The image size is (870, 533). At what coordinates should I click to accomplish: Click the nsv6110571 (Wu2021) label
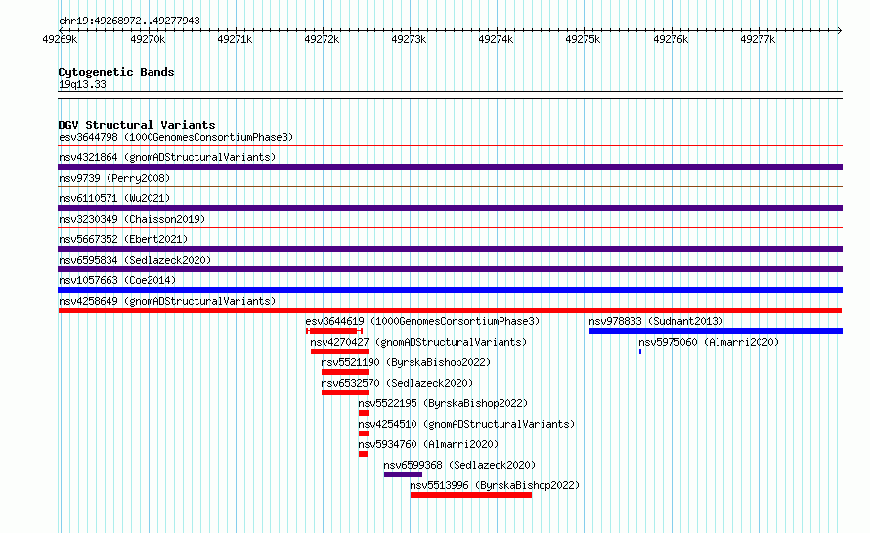pyautogui.click(x=114, y=198)
